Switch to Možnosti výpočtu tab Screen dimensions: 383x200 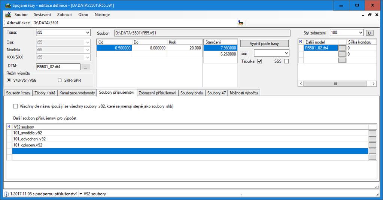pyautogui.click(x=244, y=93)
